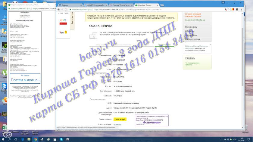The width and height of the screenshot is (253, 142).
Task: Click the forward navigation arrow
Action: click(x=62, y=10)
